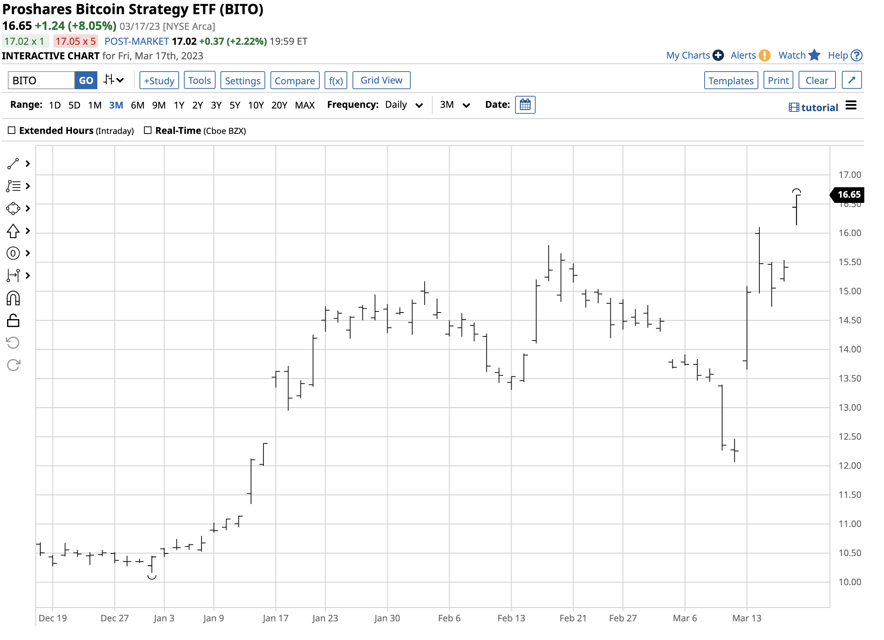Enable Extended Hours checkbox

pos(12,131)
